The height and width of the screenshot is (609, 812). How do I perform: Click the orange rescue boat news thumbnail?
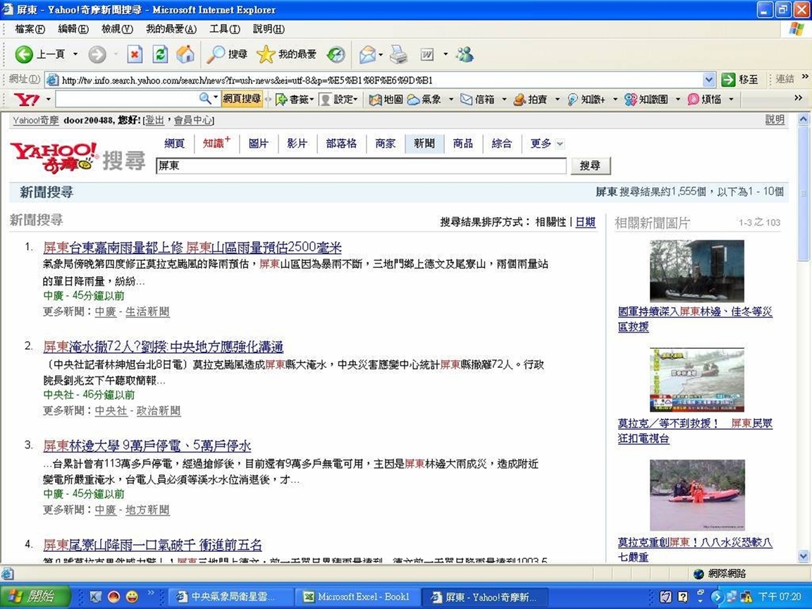coord(696,494)
